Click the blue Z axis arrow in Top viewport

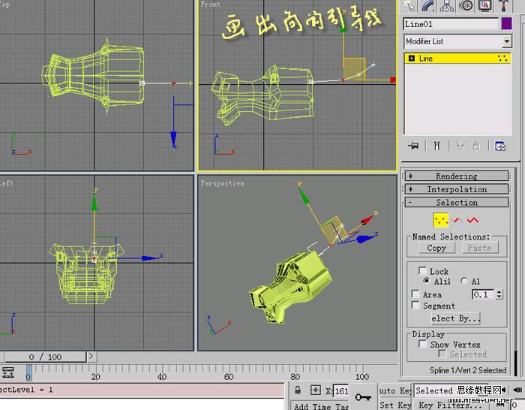(x=173, y=139)
